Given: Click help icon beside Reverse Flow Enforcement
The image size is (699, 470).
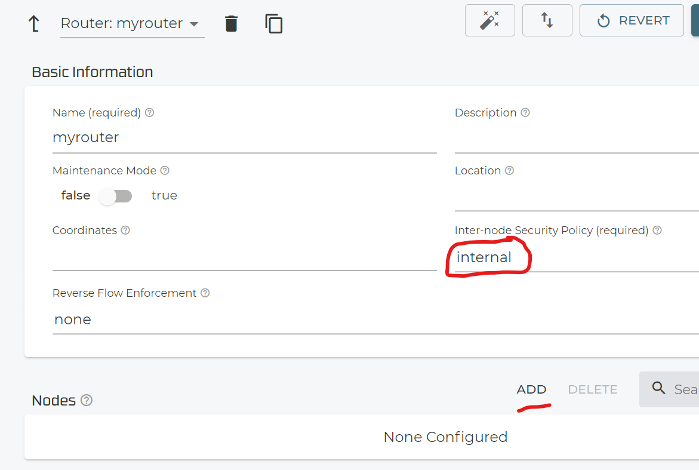Looking at the screenshot, I should 205,293.
